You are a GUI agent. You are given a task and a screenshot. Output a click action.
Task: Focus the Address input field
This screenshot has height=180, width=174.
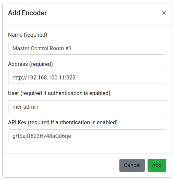coord(87,77)
